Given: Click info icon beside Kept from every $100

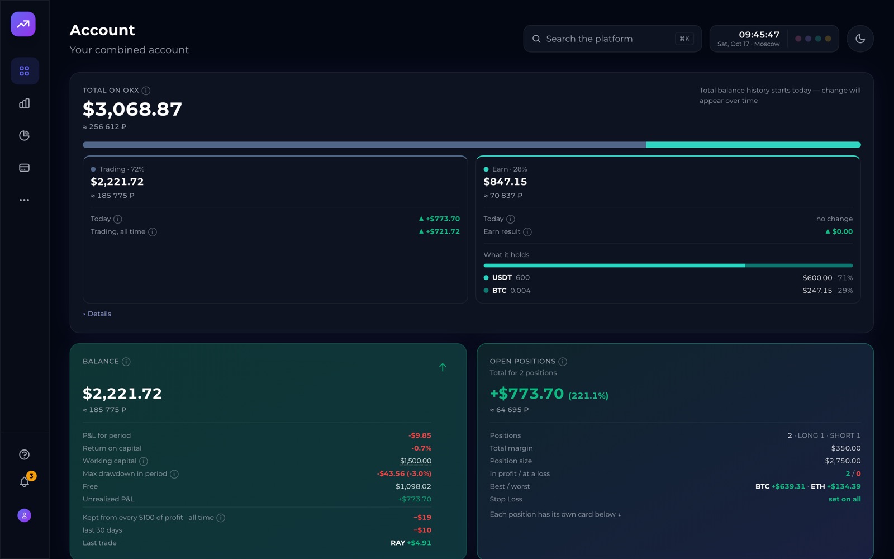Looking at the screenshot, I should tap(221, 518).
